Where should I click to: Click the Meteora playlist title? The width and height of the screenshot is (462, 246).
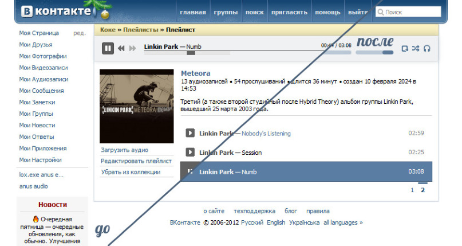196,73
